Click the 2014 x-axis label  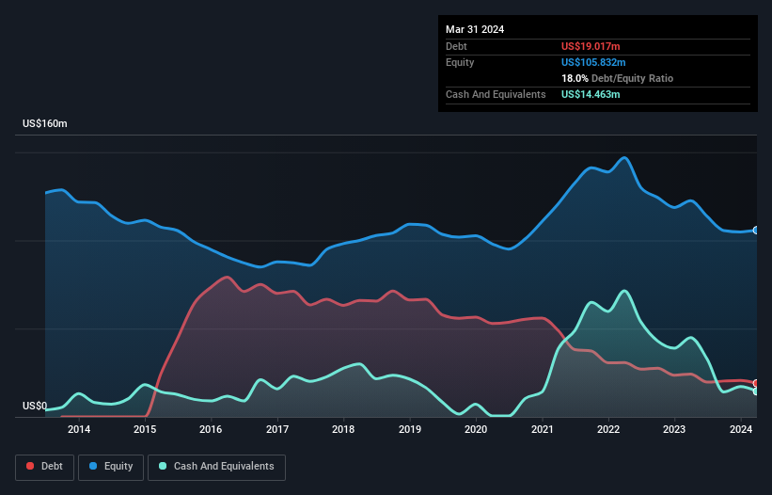coord(79,429)
